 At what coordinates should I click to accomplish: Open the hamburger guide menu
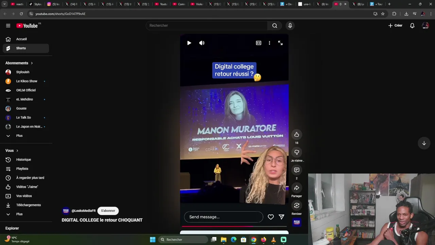(x=8, y=26)
